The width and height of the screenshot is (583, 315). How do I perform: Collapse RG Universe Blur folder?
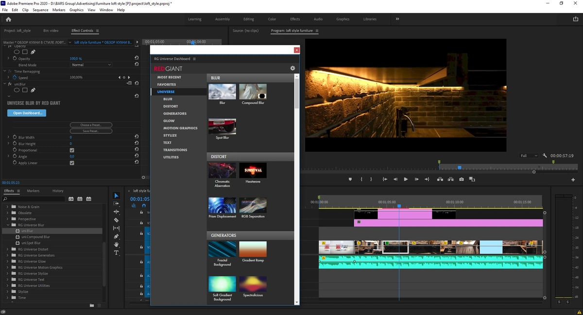[8, 225]
